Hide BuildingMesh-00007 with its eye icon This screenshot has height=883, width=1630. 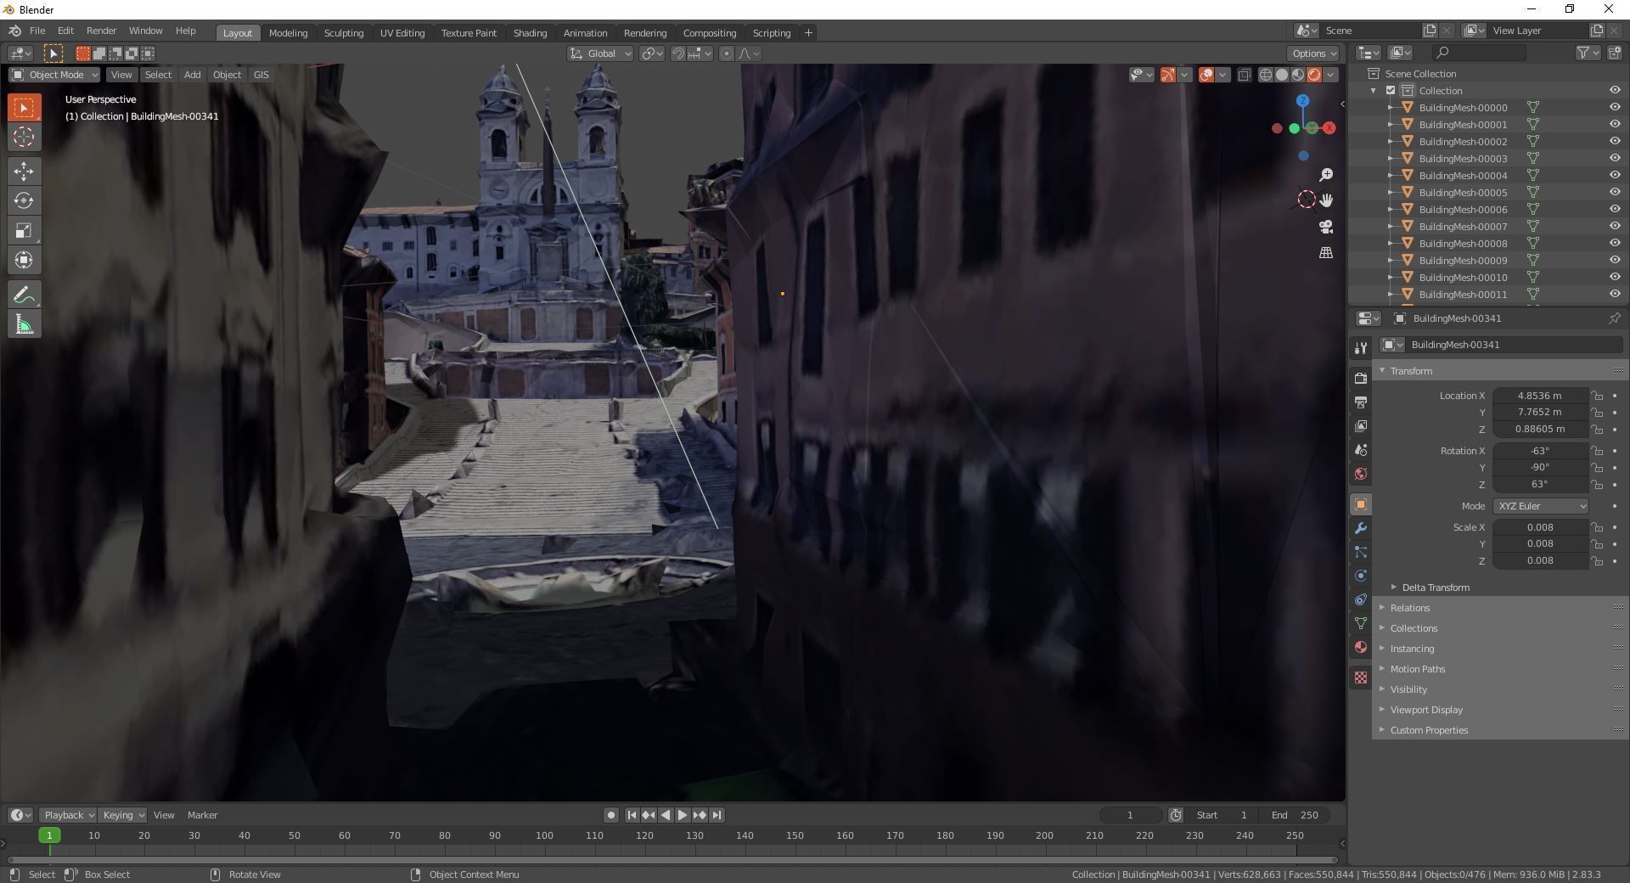click(x=1615, y=227)
